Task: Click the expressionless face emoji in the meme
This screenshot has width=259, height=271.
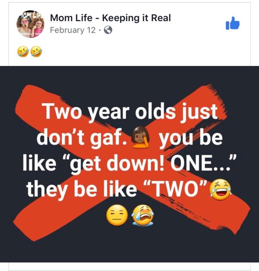Action: [x=117, y=215]
